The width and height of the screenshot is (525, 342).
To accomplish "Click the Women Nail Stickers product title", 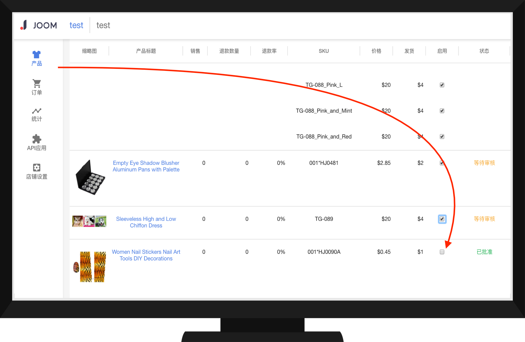I will (146, 255).
